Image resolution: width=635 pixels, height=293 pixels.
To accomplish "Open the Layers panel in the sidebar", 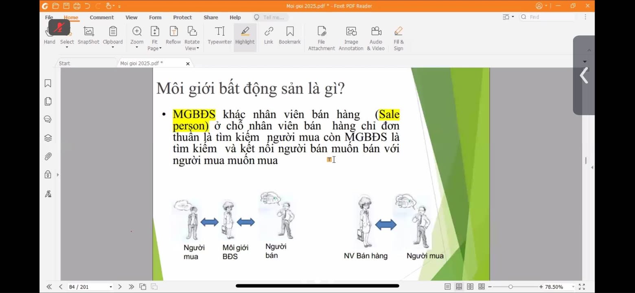I will pyautogui.click(x=48, y=138).
